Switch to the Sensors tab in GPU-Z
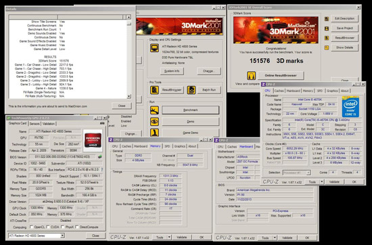This screenshot has height=245, width=372. (x=34, y=124)
